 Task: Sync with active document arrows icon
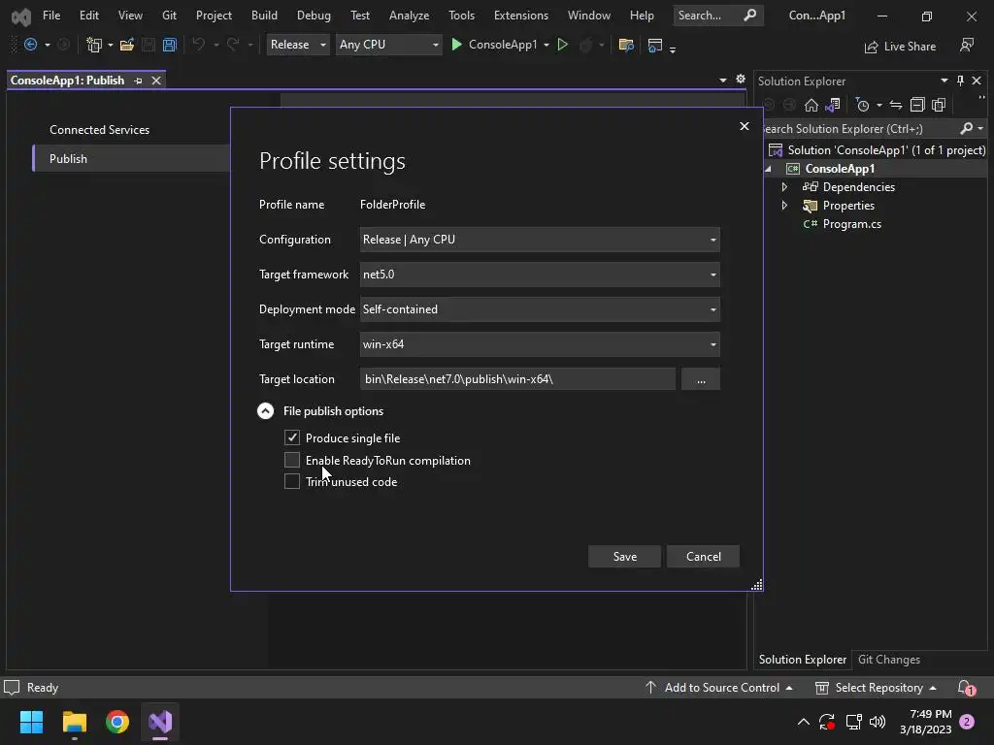coord(896,105)
